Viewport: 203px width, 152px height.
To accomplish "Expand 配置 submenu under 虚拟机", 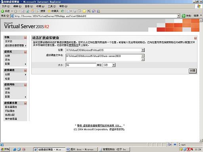I will click(25, 64).
